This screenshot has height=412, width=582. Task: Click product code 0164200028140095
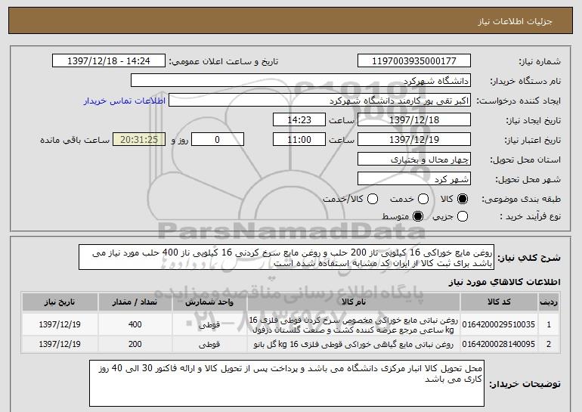coord(499,344)
